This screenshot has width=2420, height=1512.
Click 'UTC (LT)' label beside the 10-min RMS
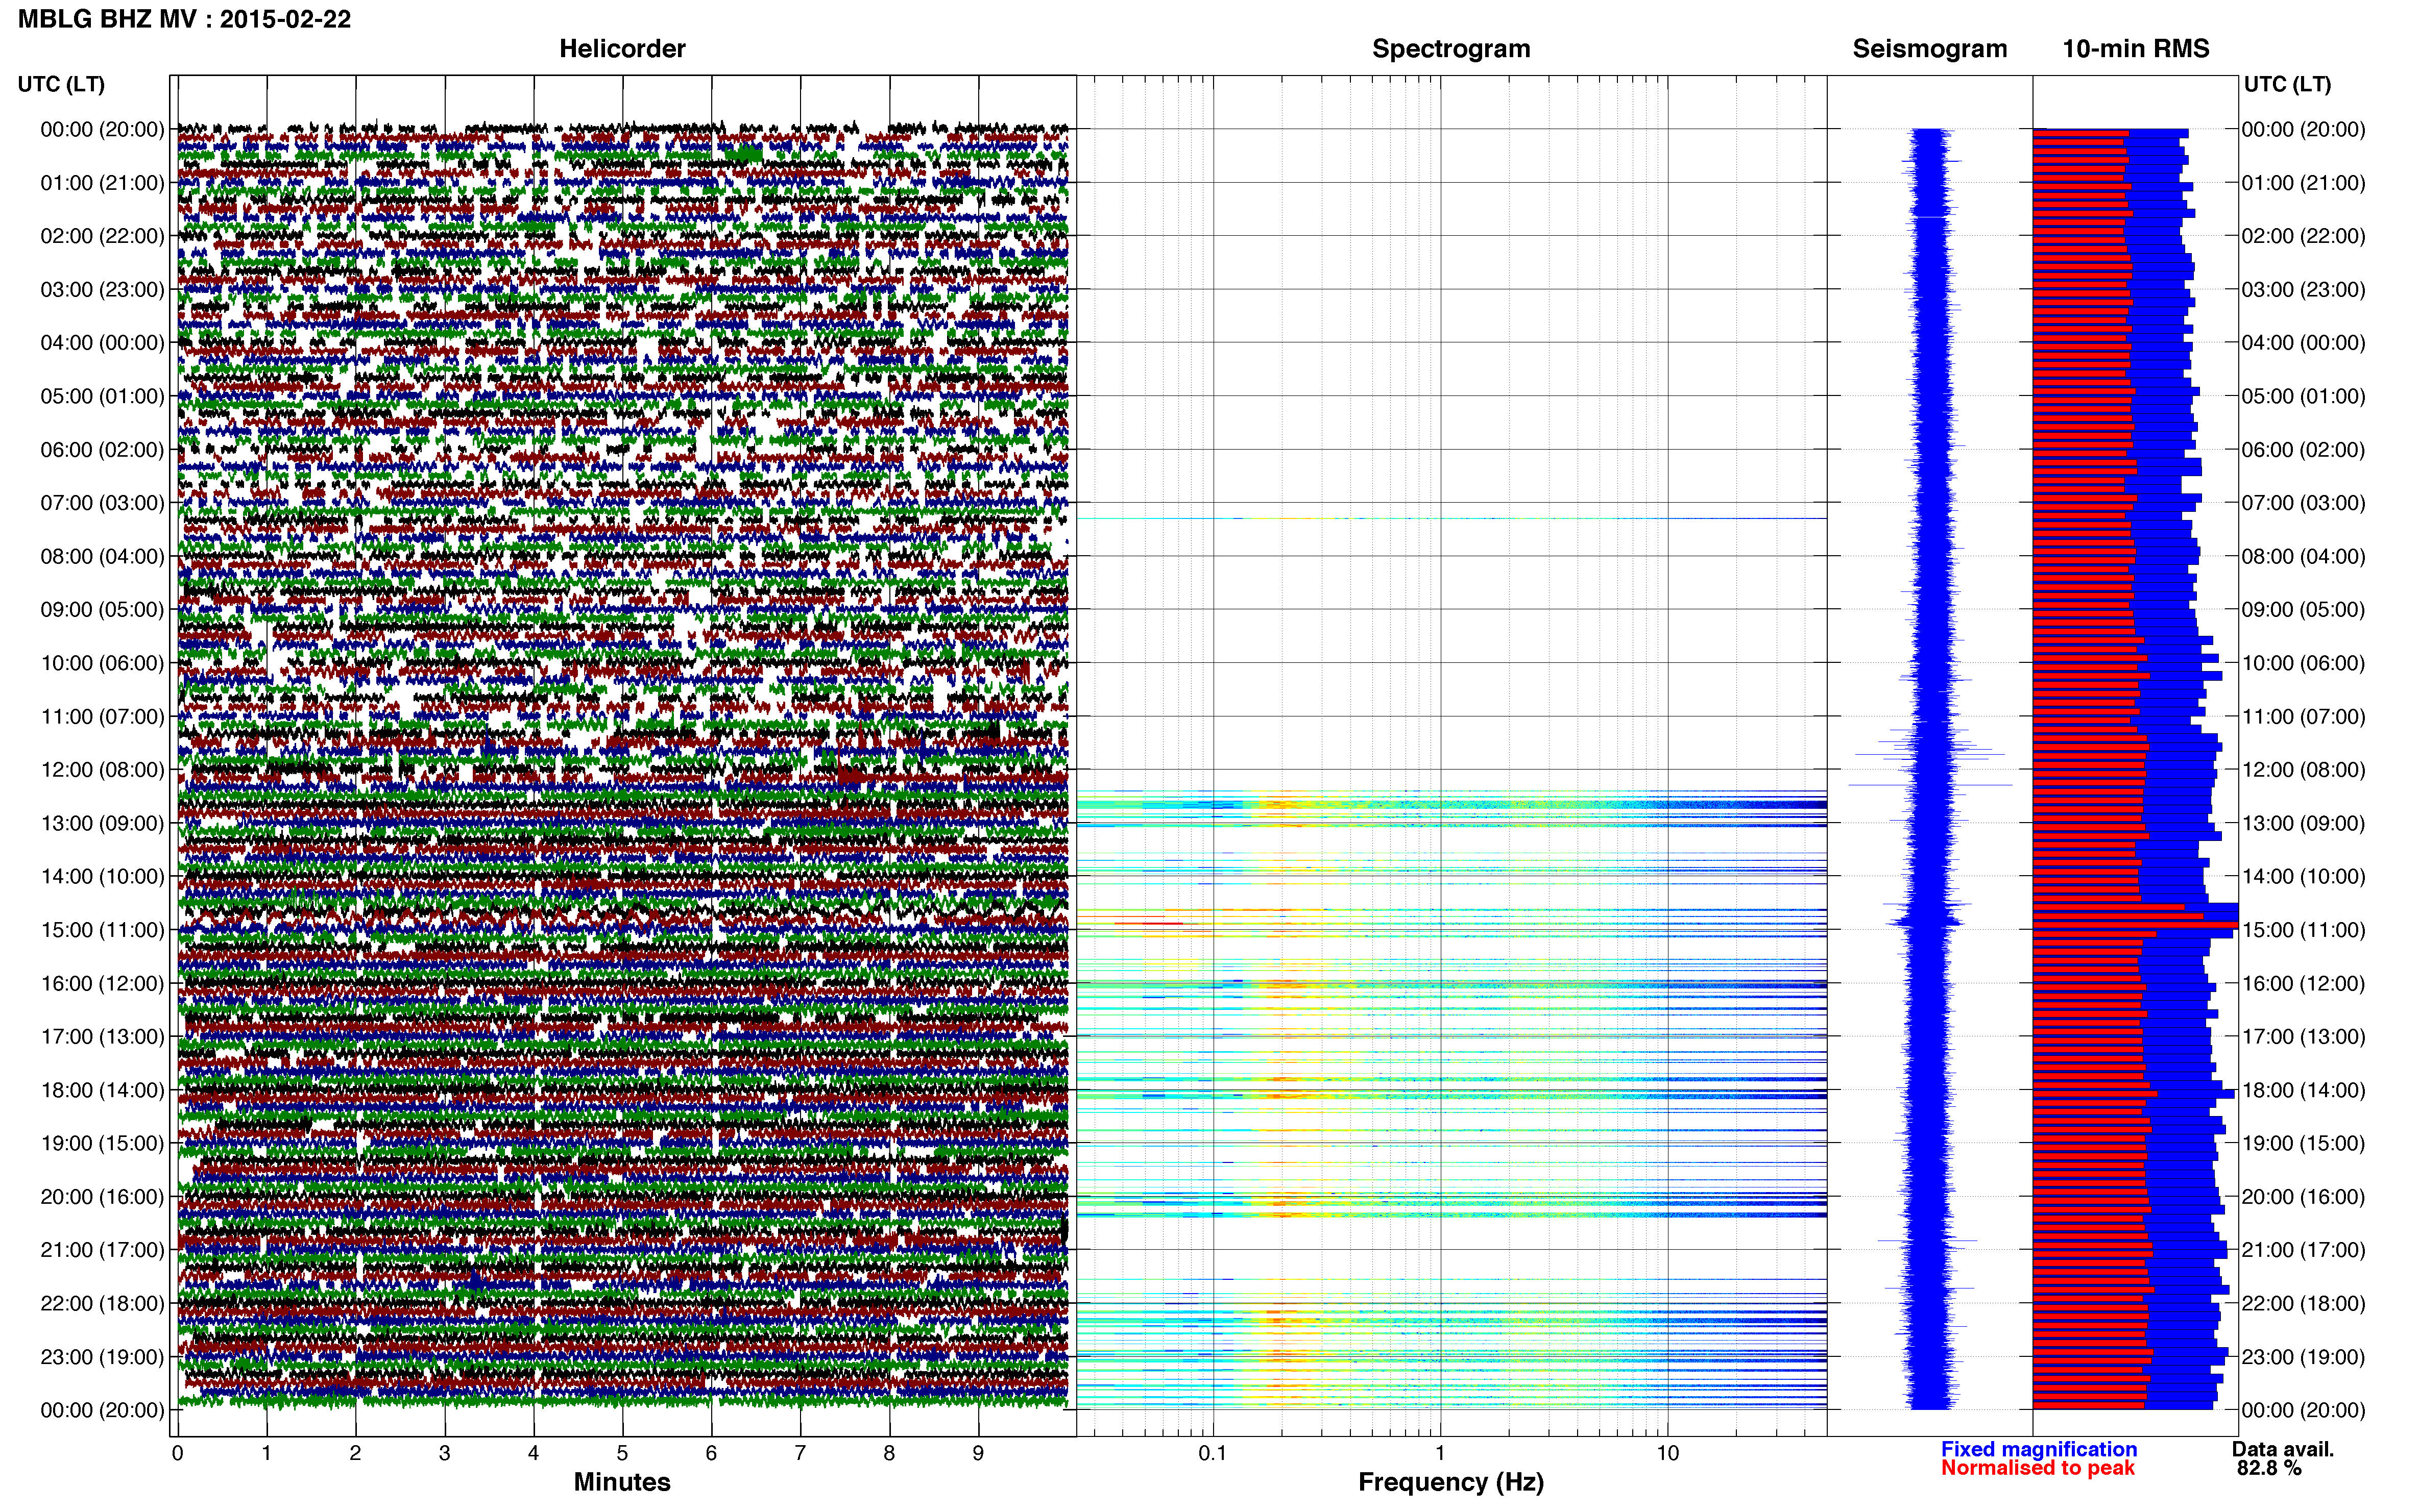(2287, 84)
